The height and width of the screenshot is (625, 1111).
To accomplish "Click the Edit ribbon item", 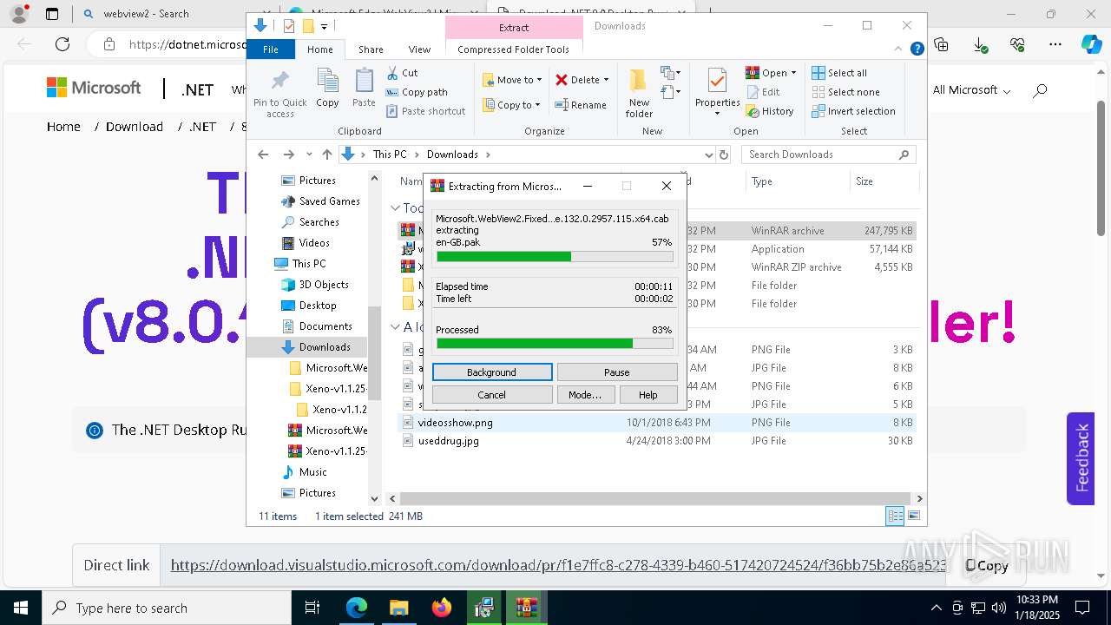I will coord(763,92).
